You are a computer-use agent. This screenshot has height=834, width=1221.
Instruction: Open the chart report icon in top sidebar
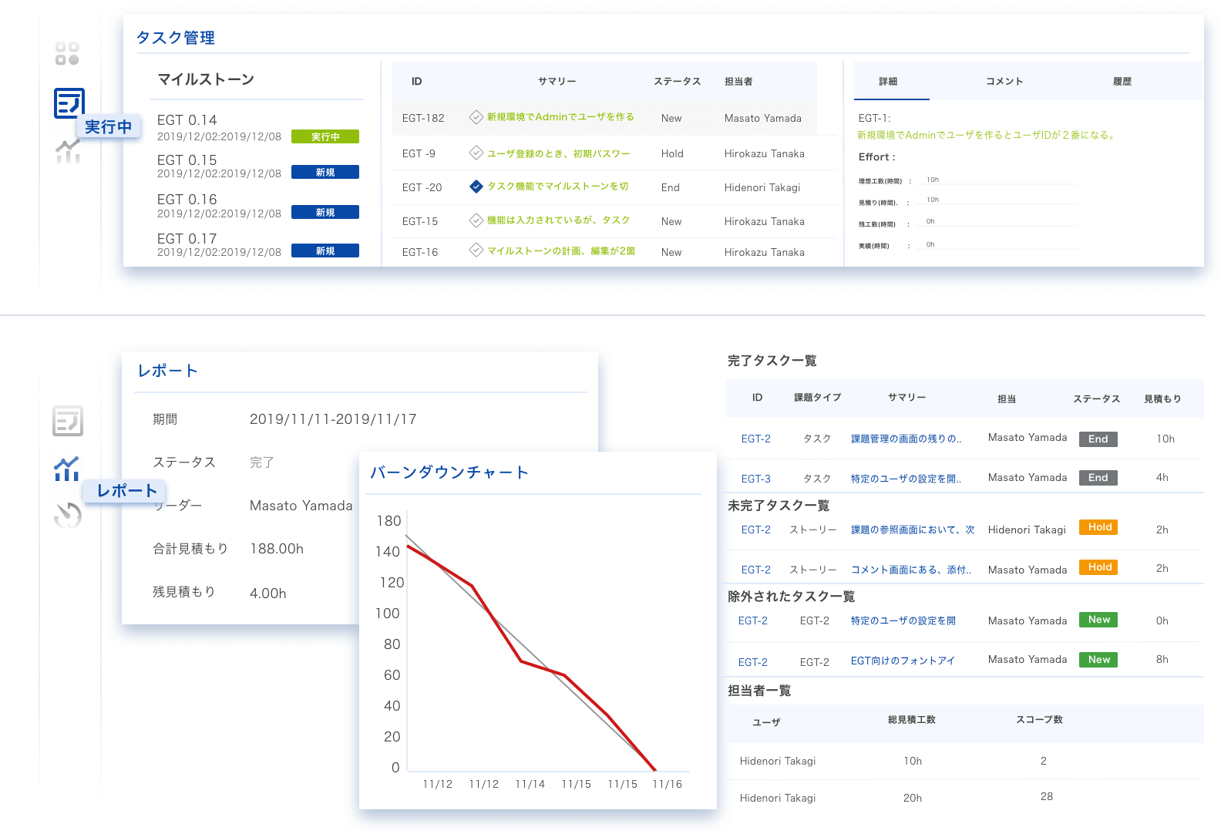pos(68,150)
